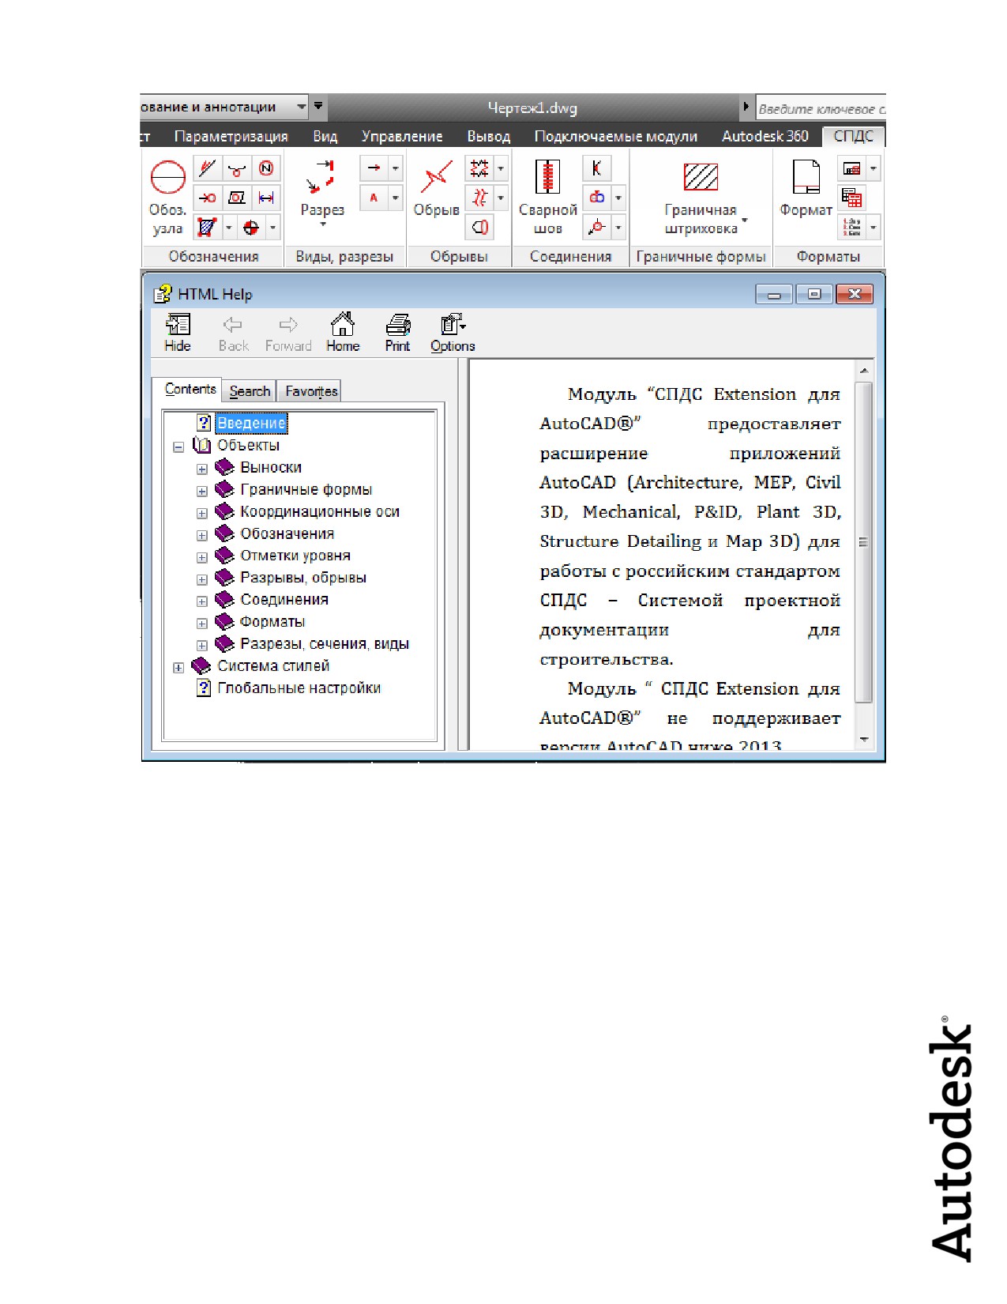1007x1304 pixels.
Task: Click the Формат sheet format tool
Action: tap(806, 188)
